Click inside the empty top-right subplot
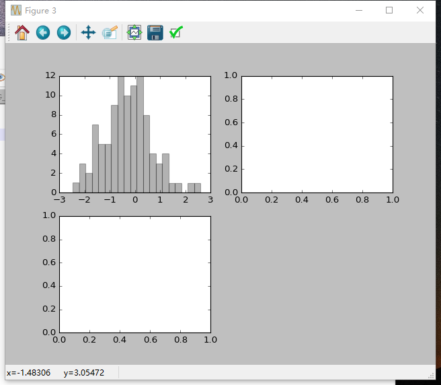The height and width of the screenshot is (385, 441). [317, 135]
